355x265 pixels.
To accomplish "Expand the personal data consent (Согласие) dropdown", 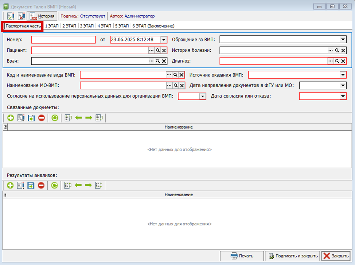I will pyautogui.click(x=203, y=96).
